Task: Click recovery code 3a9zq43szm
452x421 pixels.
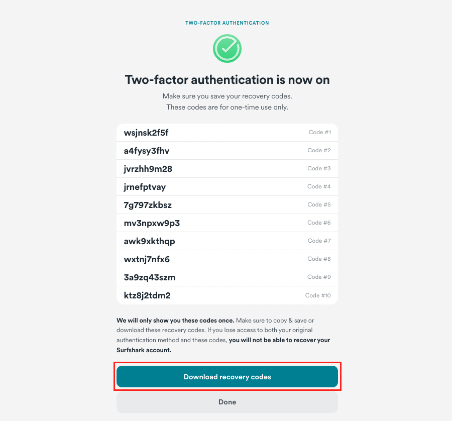Action: tap(150, 277)
